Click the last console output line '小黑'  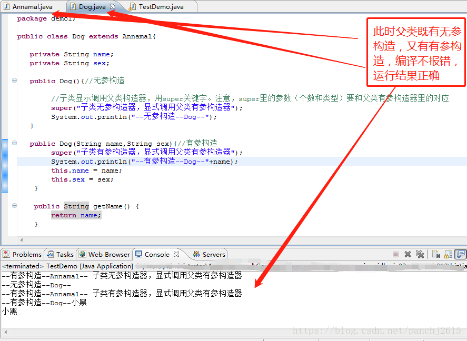pos(9,312)
